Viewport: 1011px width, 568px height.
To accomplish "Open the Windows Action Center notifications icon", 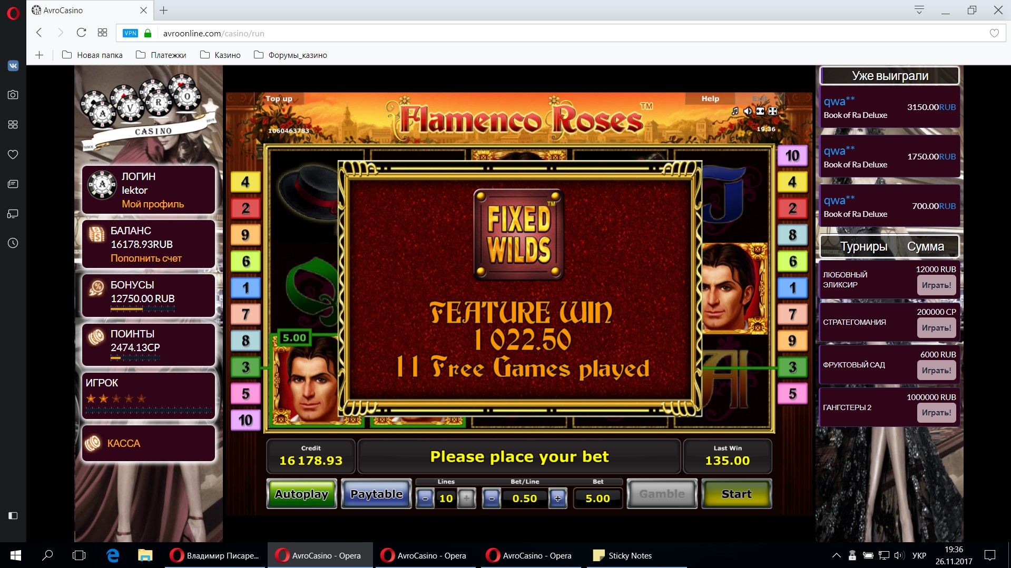I will point(990,555).
